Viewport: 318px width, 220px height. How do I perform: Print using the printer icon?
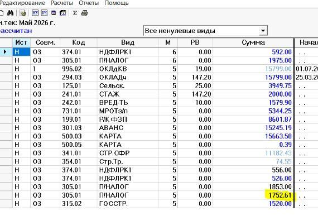[x=84, y=13]
